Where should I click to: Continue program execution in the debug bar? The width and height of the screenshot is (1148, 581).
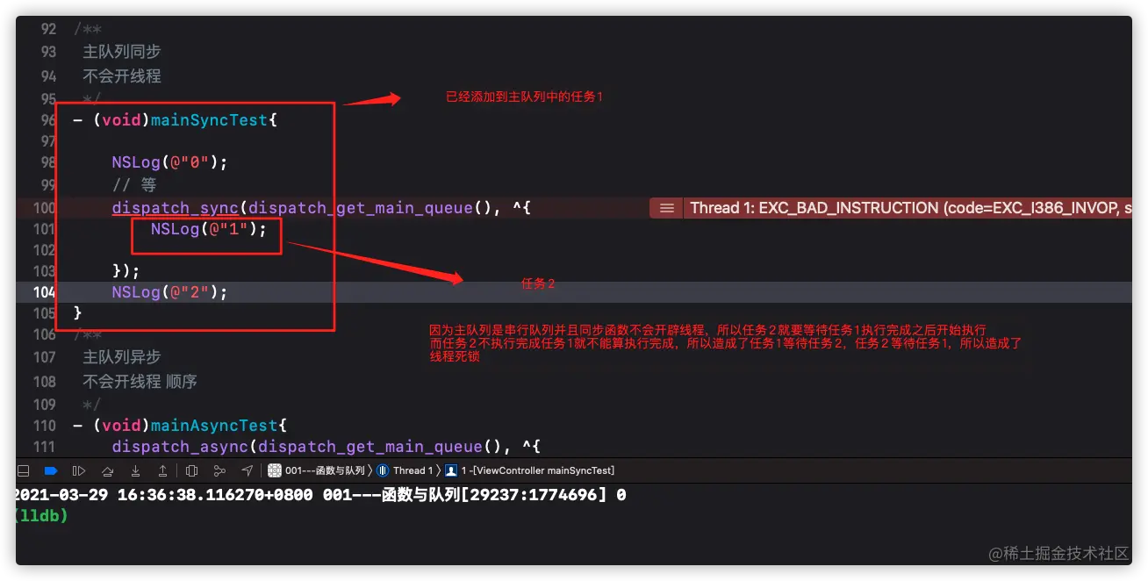[x=78, y=470]
